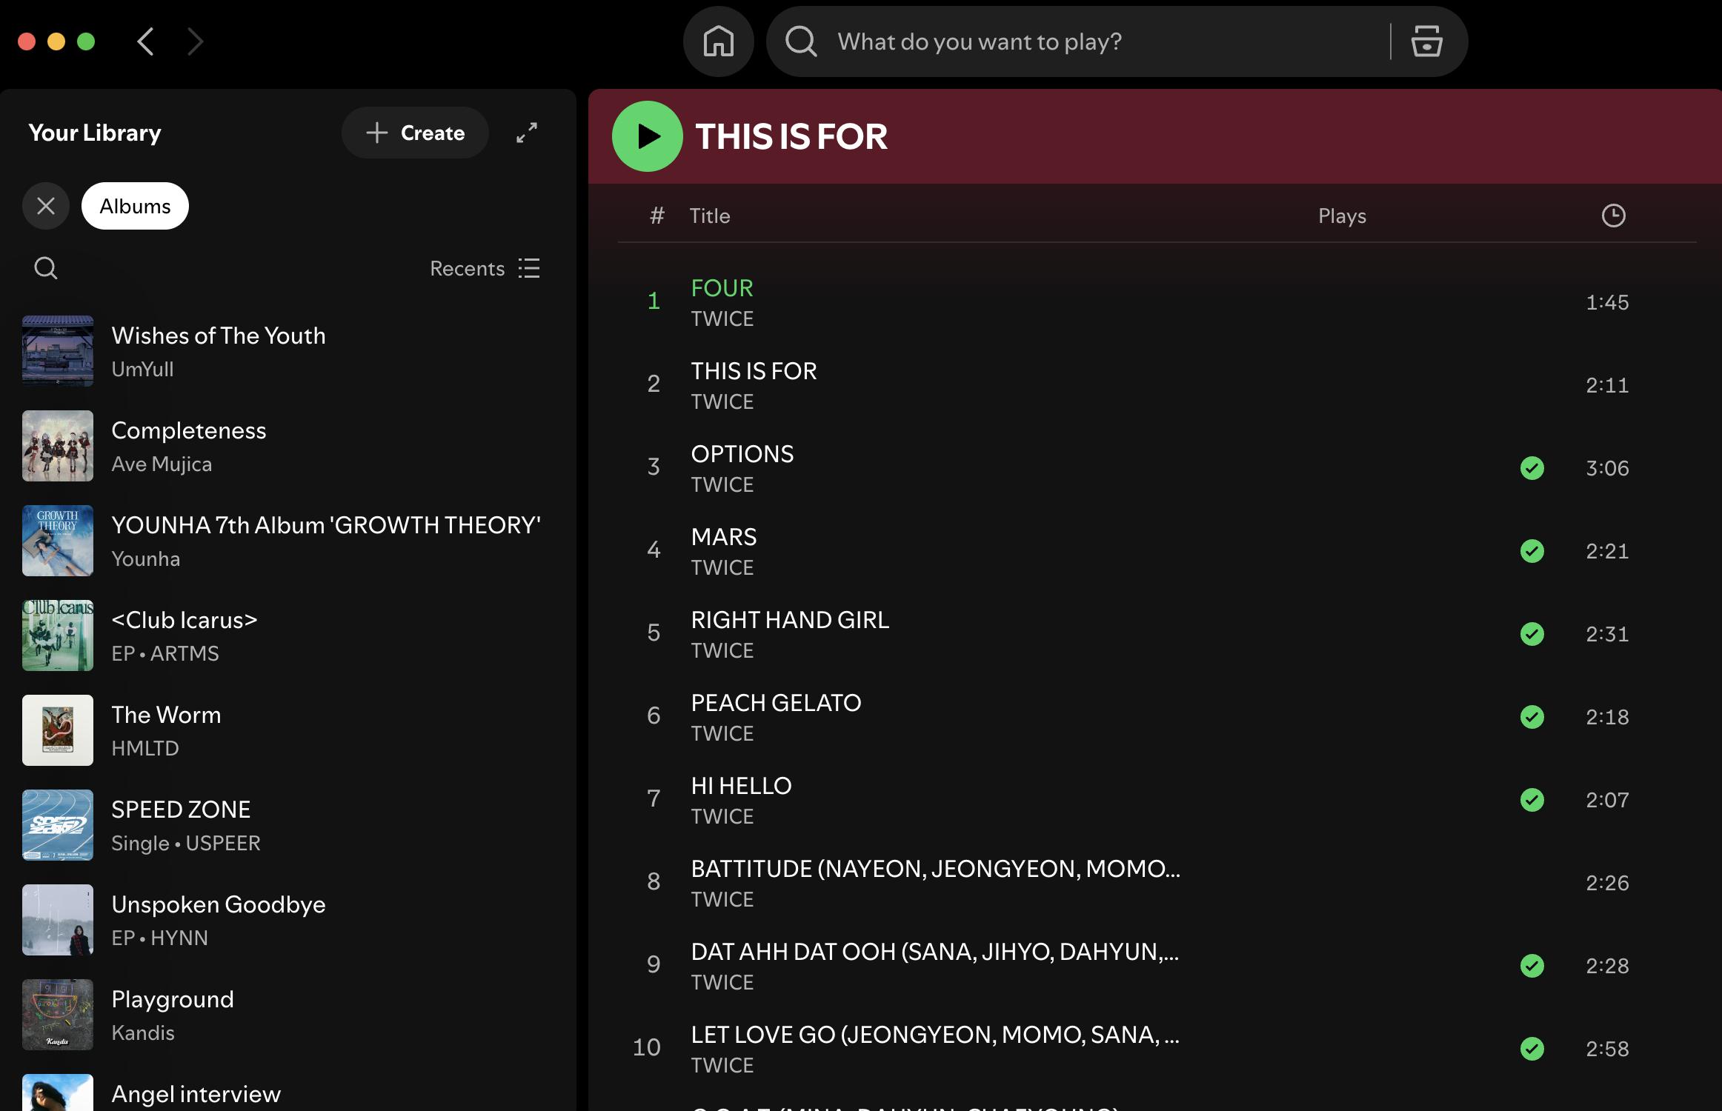Select the track title PEACH GELATO
This screenshot has width=1722, height=1111.
776,703
